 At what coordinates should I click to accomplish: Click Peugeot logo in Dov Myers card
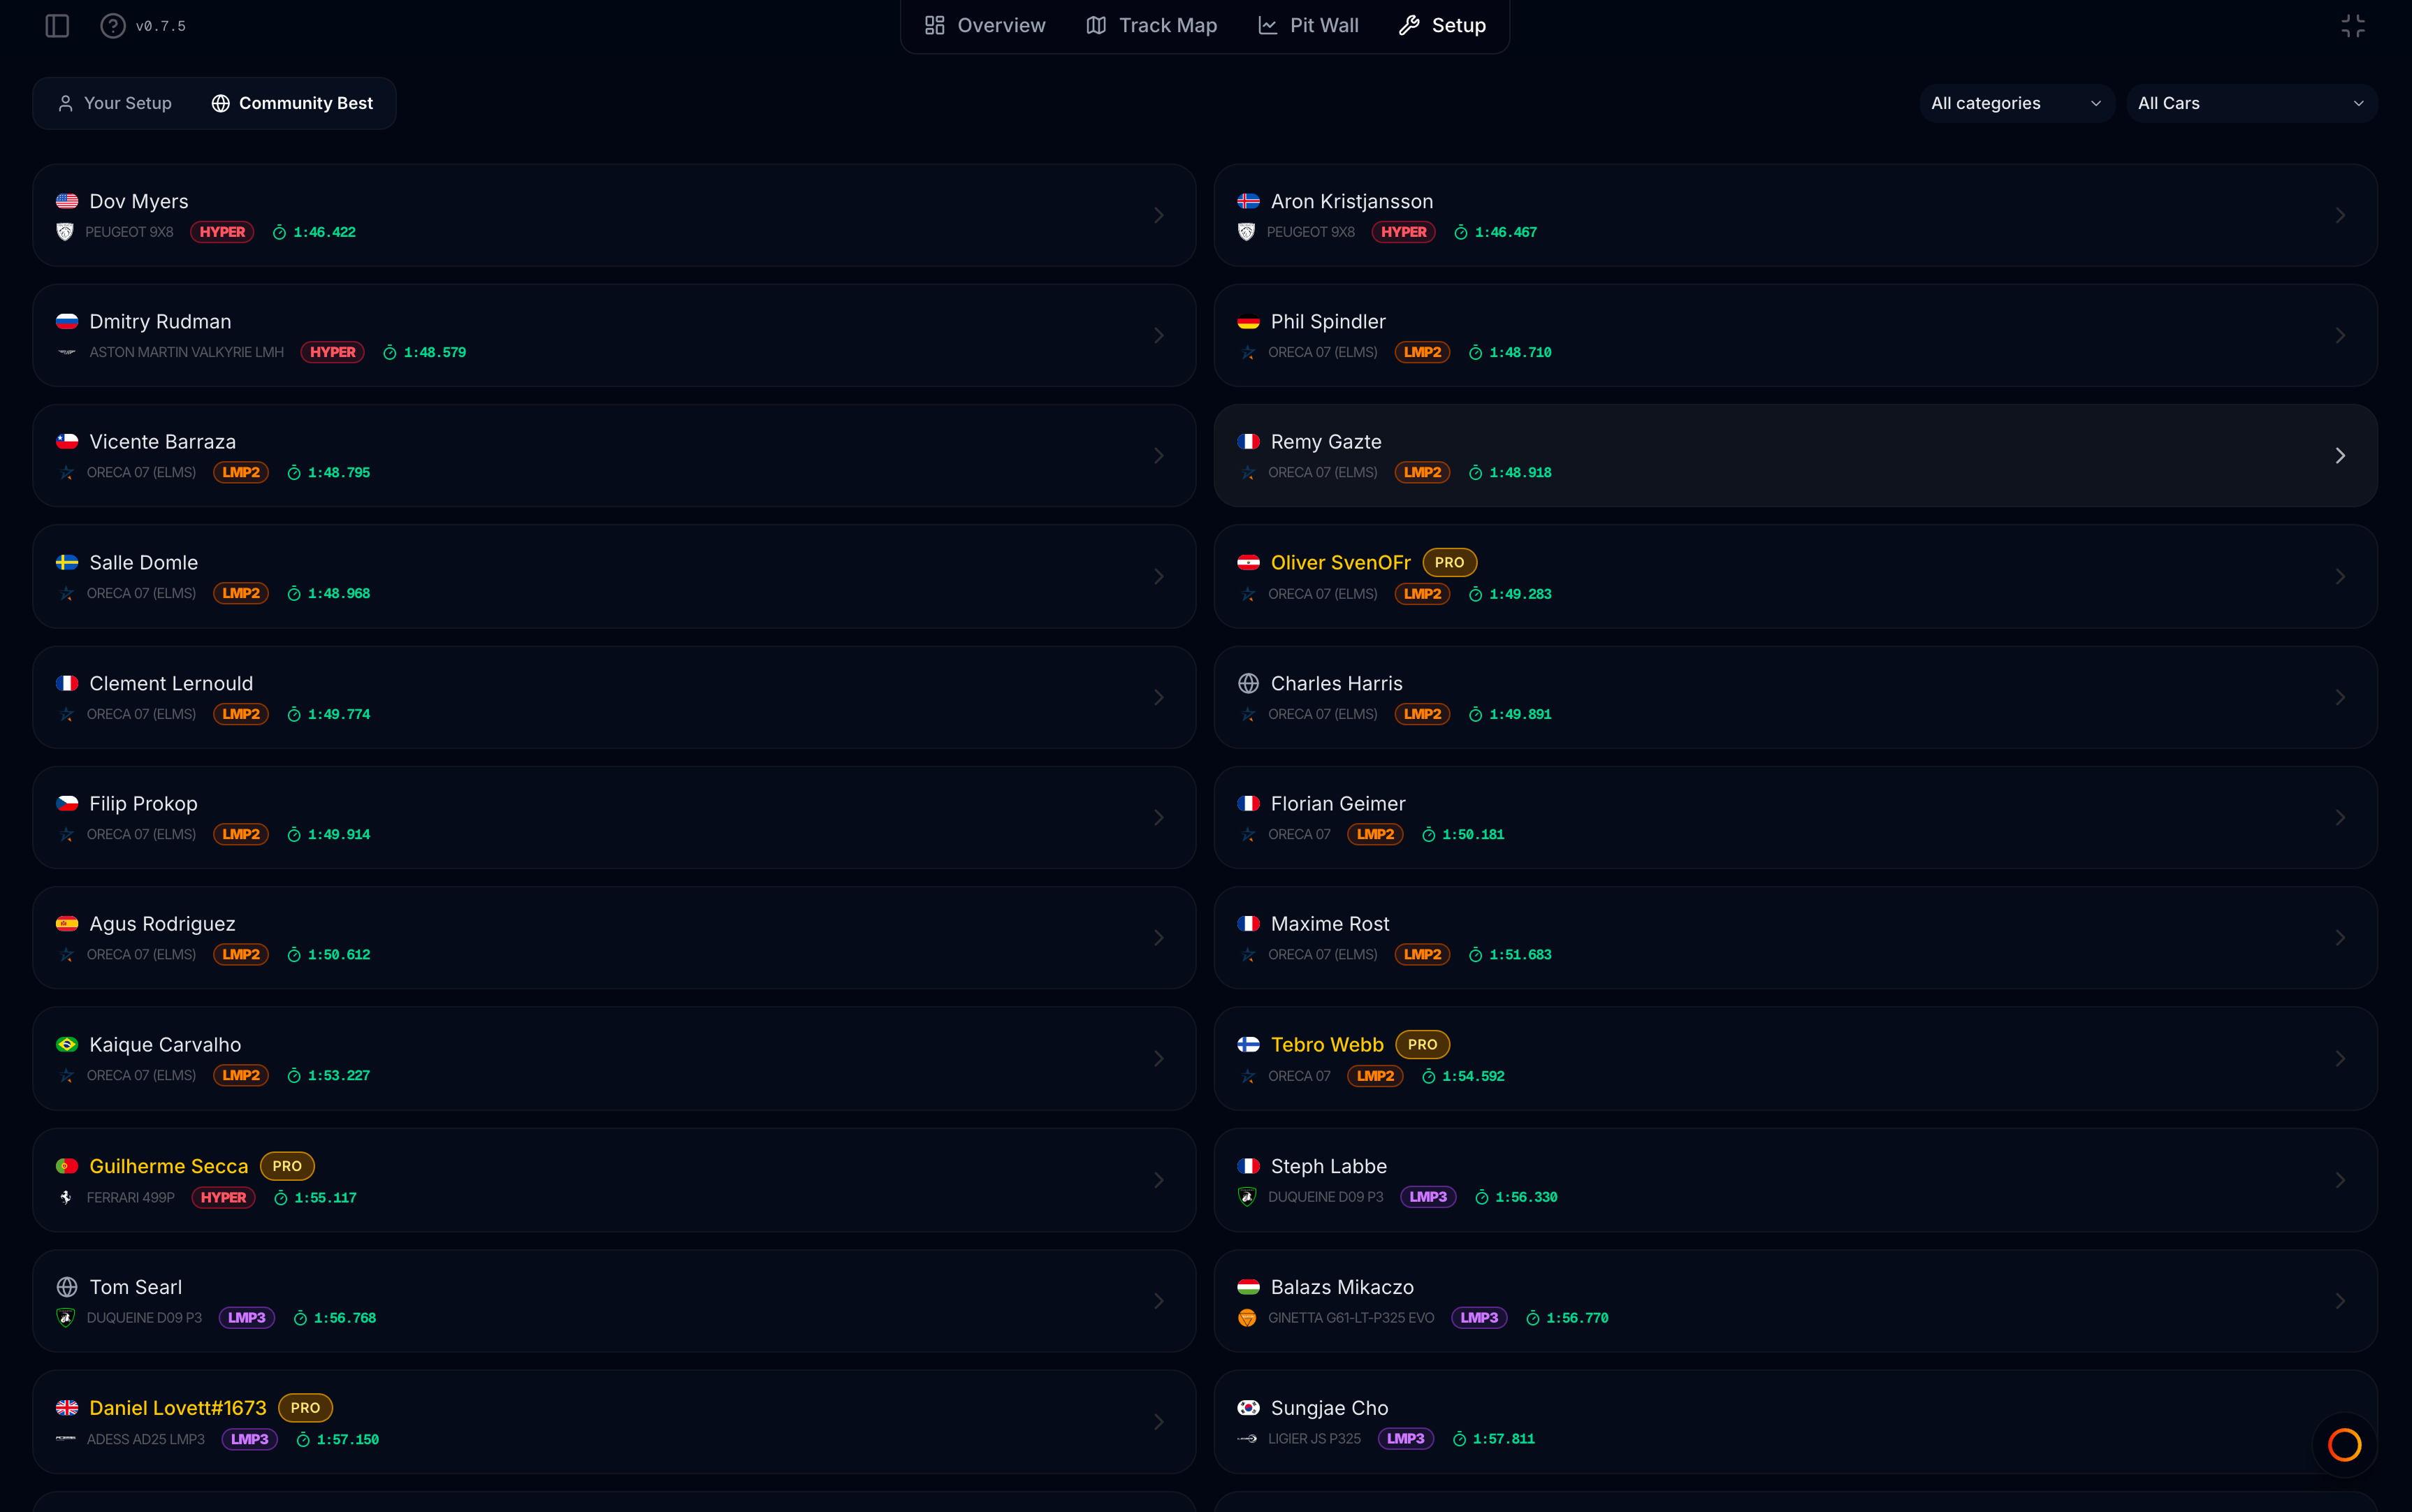point(66,232)
